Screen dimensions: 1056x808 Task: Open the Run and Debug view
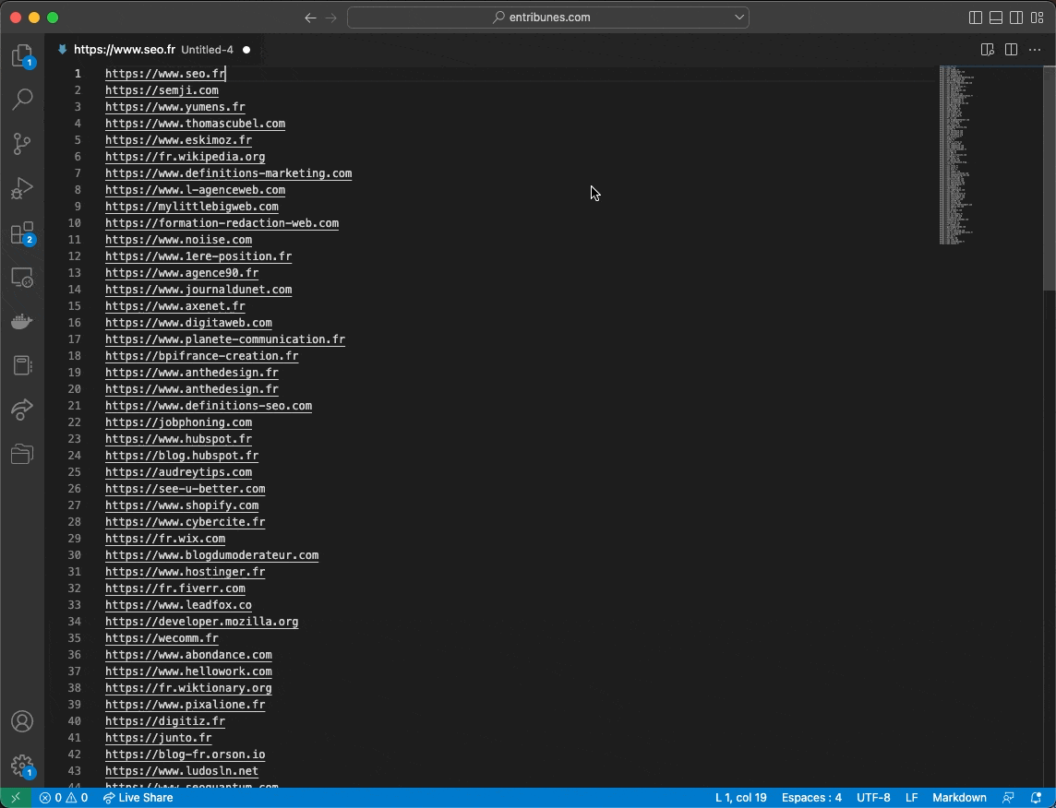(x=22, y=188)
